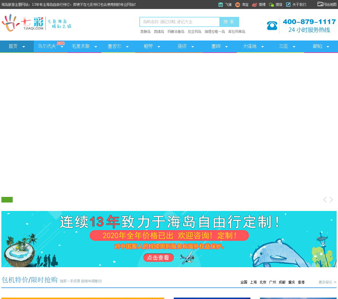Filter deals by 重庆
338x299 pixels.
click(x=292, y=282)
